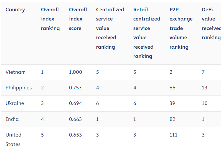This screenshot has height=150, width=222.
Task: Click Ukraine's index score 0.694
Action: pyautogui.click(x=76, y=103)
